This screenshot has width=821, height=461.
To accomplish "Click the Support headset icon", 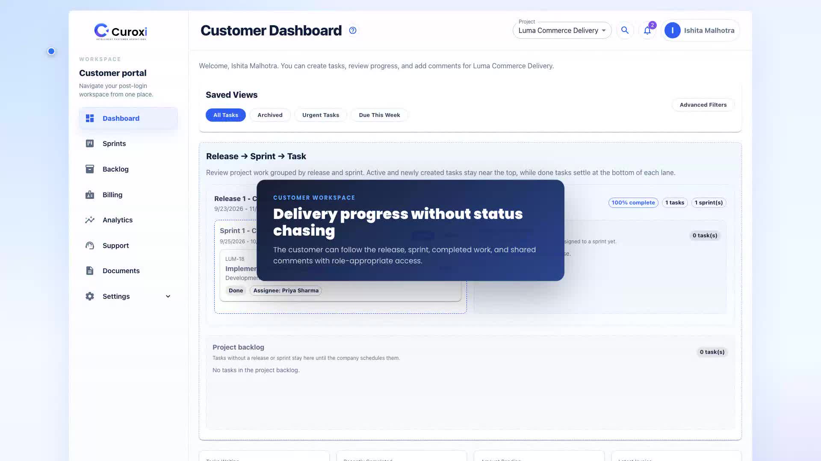I will 90,245.
